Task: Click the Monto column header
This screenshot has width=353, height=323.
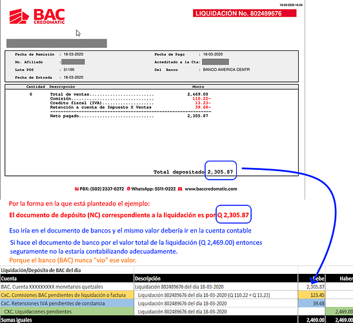Action: (198, 87)
